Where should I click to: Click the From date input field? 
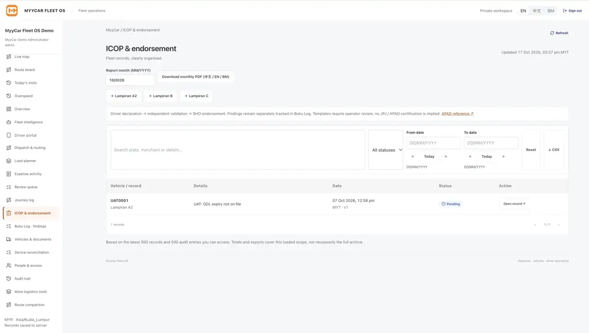click(433, 143)
